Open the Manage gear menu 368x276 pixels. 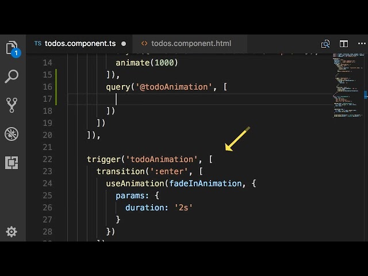(11, 232)
